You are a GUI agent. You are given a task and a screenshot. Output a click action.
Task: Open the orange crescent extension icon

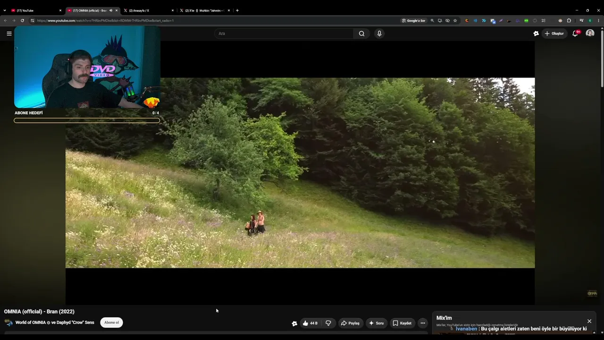click(467, 20)
